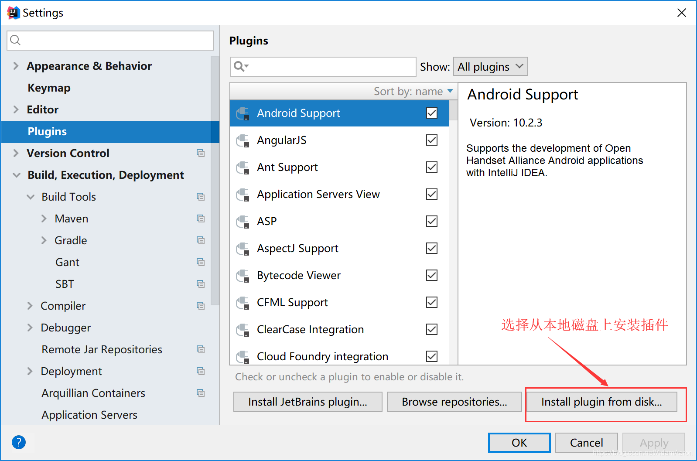Expand the Version Control section

(16, 153)
